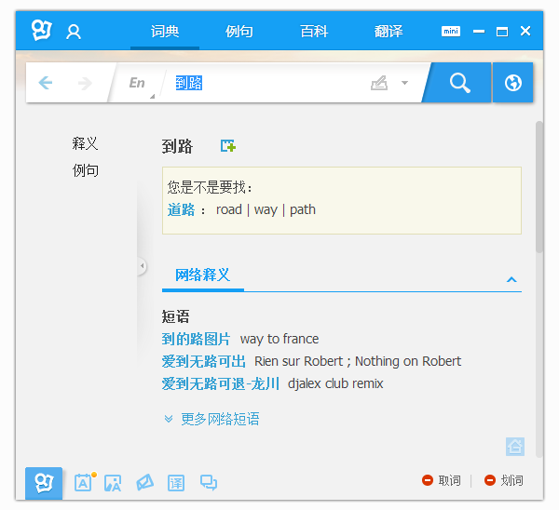Click the search input field containing 到路
The height and width of the screenshot is (510, 559).
point(267,83)
